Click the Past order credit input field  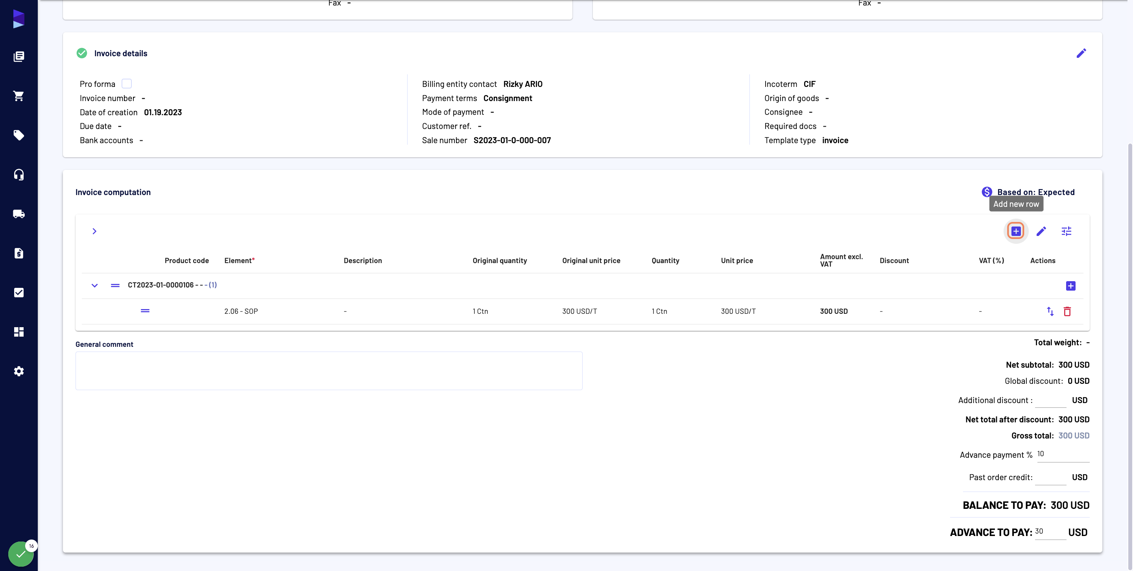tap(1051, 477)
